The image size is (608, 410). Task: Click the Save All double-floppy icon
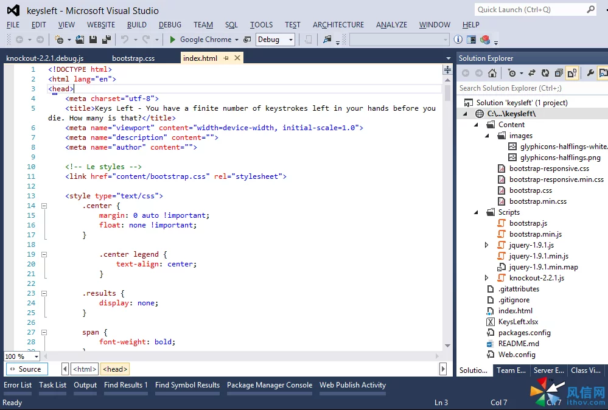click(107, 40)
